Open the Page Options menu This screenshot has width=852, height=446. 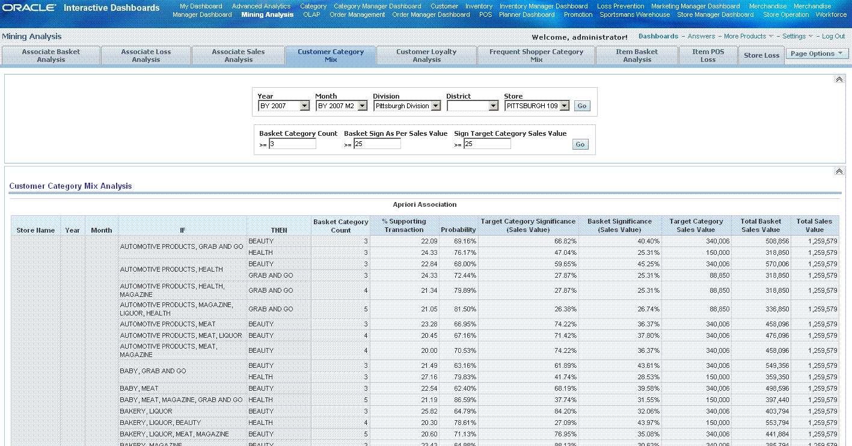[x=817, y=53]
